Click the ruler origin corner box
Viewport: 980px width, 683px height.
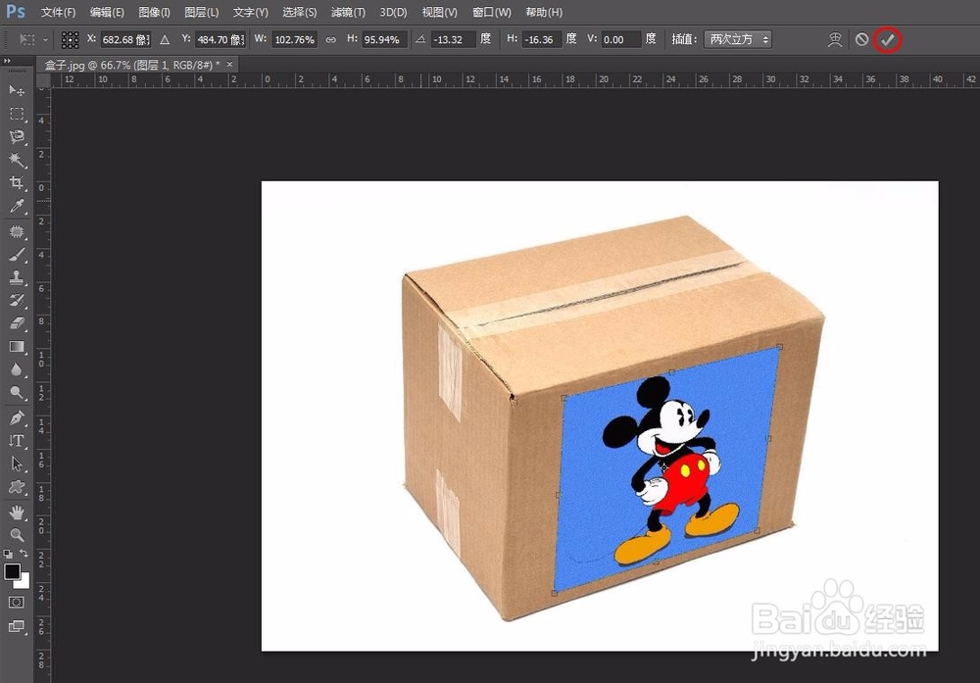43,80
